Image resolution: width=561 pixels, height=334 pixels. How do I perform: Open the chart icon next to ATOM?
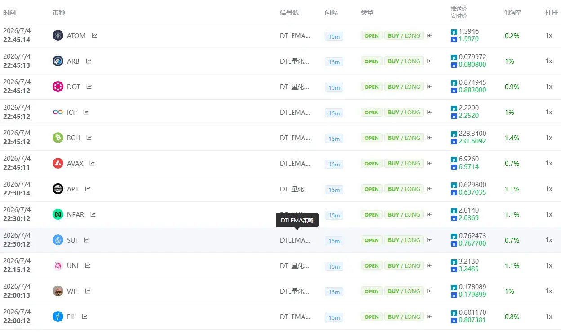pyautogui.click(x=94, y=35)
